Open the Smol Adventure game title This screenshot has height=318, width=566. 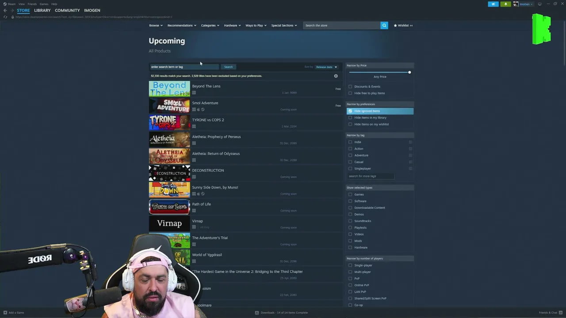(x=205, y=103)
